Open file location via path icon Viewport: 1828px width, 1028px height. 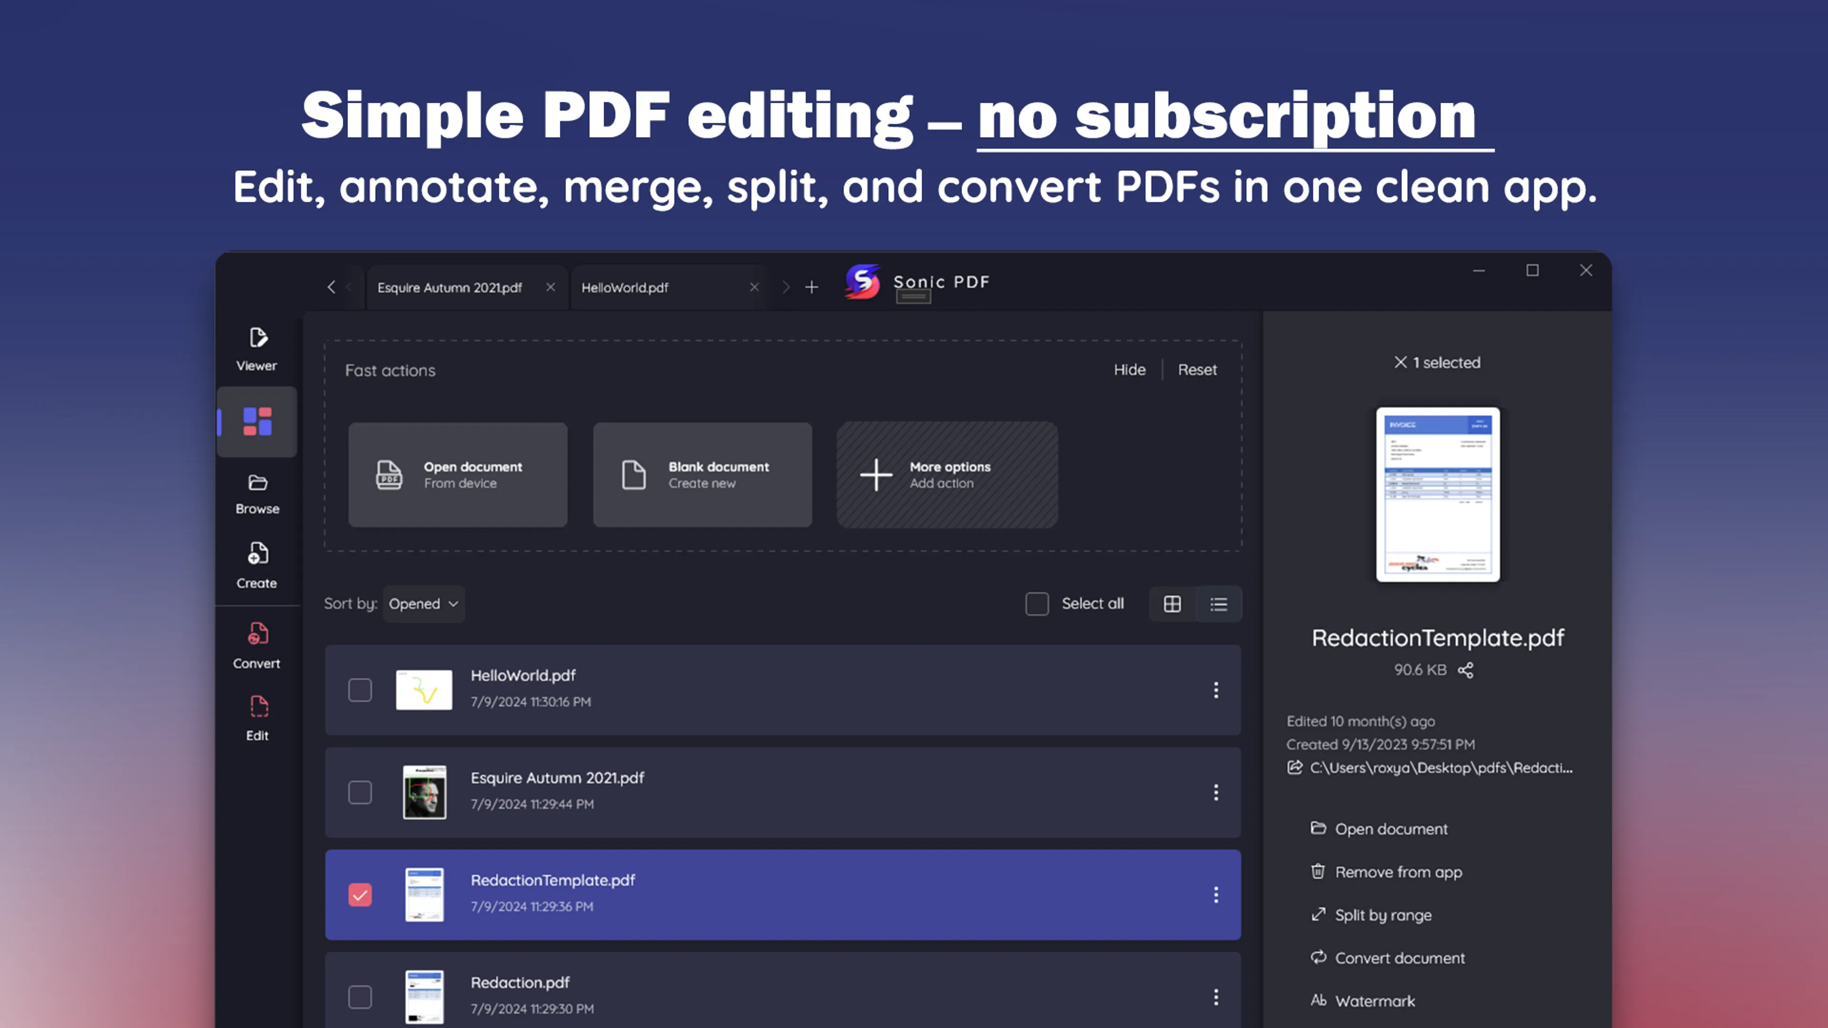[1294, 767]
